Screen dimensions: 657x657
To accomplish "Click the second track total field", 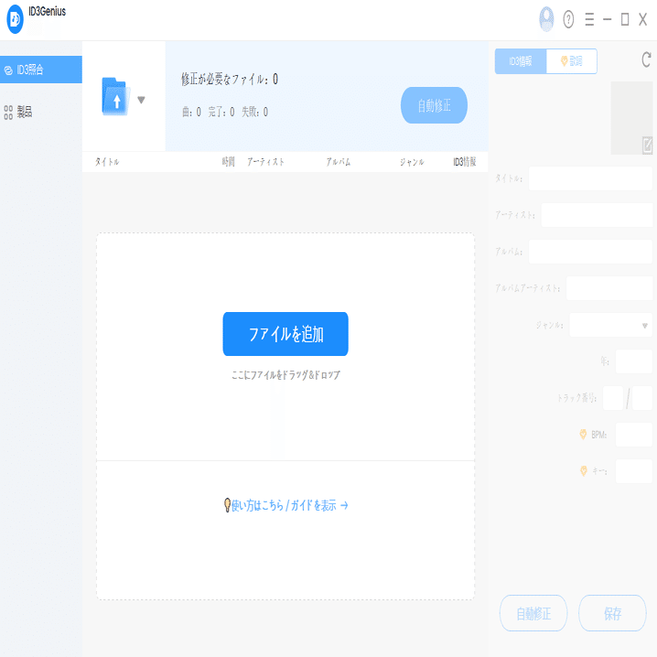I will coord(642,398).
